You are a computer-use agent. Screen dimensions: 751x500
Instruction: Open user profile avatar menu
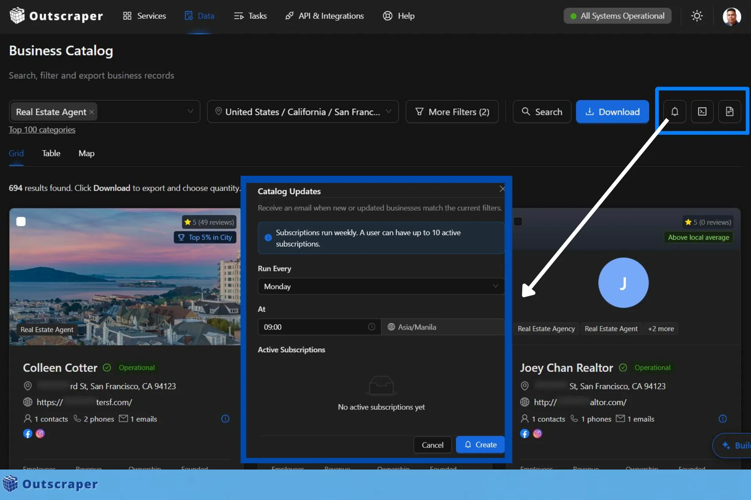731,16
